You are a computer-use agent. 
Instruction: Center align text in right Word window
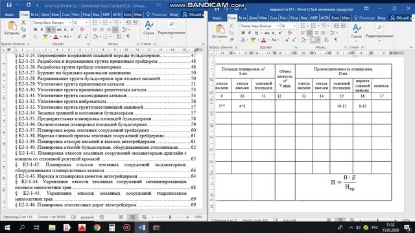(309, 33)
